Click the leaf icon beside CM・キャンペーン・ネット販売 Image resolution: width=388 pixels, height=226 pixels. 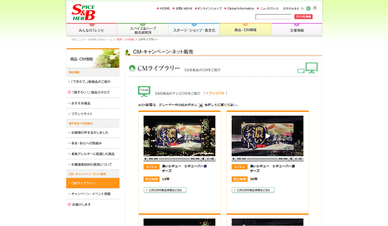click(128, 52)
